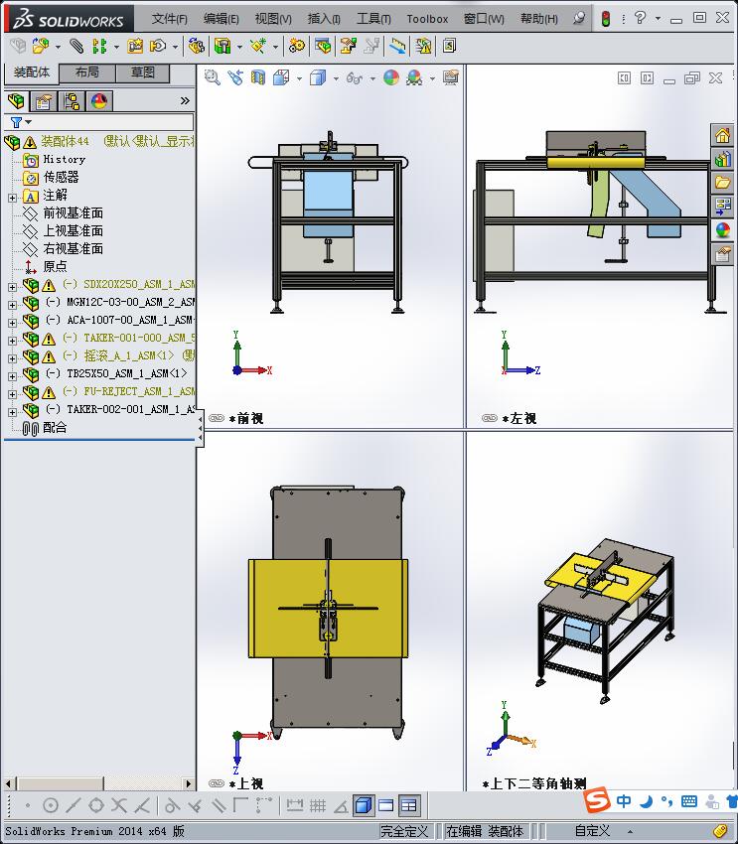Expand the MGN12C-03-00_ASM_2 component node
Image resolution: width=738 pixels, height=844 pixels.
point(12,305)
